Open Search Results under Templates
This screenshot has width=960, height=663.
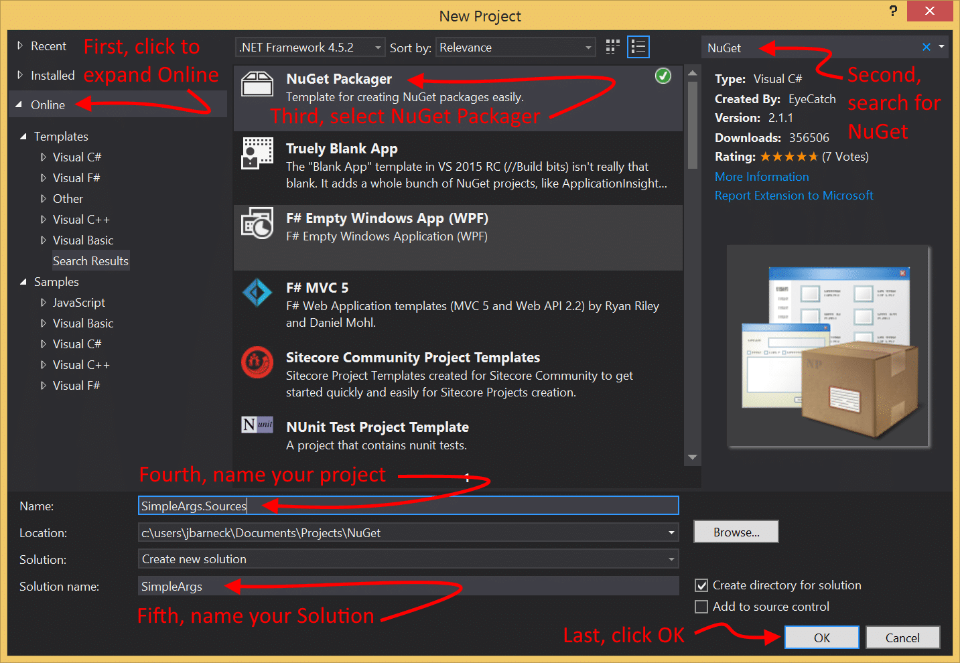coord(90,261)
